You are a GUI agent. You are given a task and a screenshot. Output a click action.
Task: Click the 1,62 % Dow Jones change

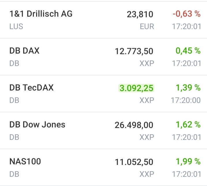[188, 125]
